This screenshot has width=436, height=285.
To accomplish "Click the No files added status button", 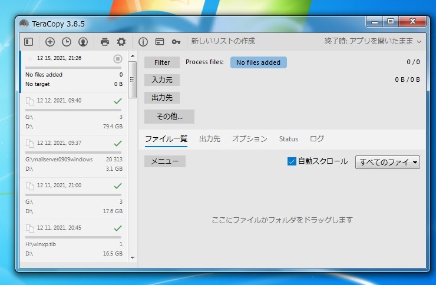I will [x=258, y=62].
